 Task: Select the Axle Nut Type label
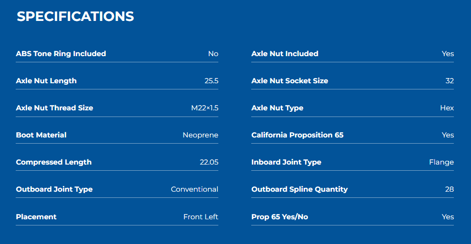click(x=277, y=108)
